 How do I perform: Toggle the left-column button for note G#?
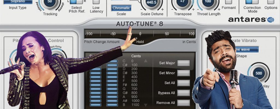tap(95, 93)
